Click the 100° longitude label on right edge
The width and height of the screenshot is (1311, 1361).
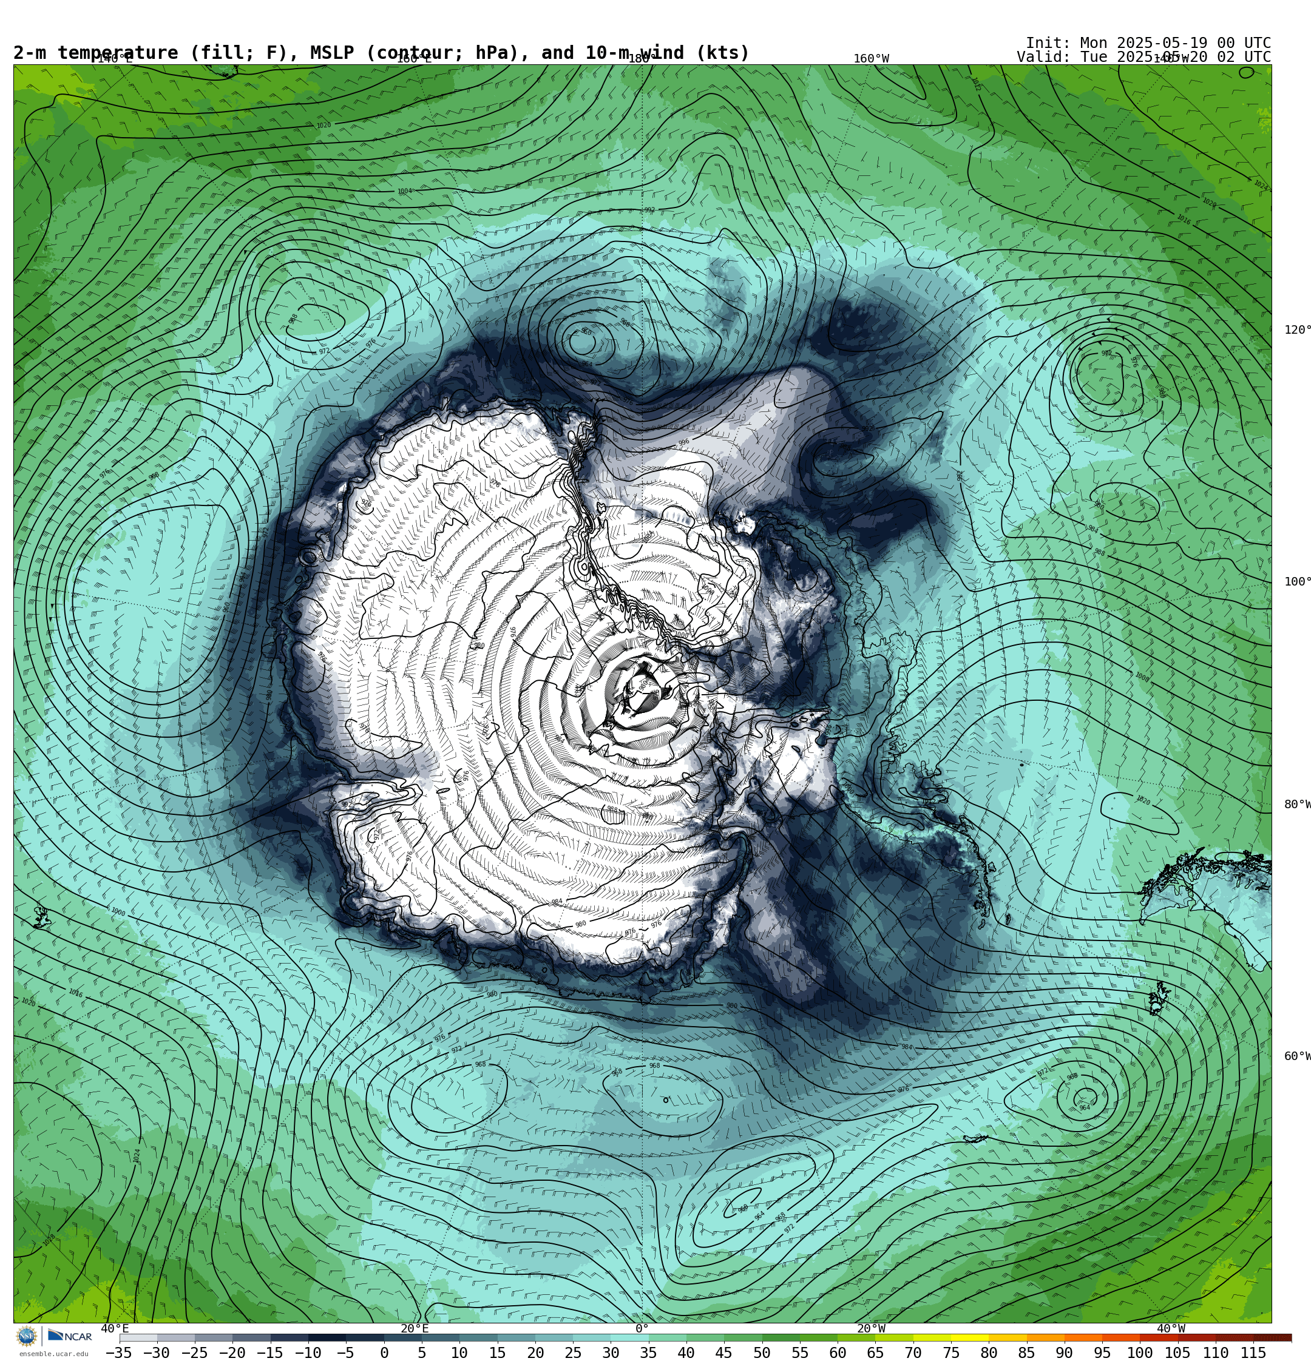tap(1298, 582)
